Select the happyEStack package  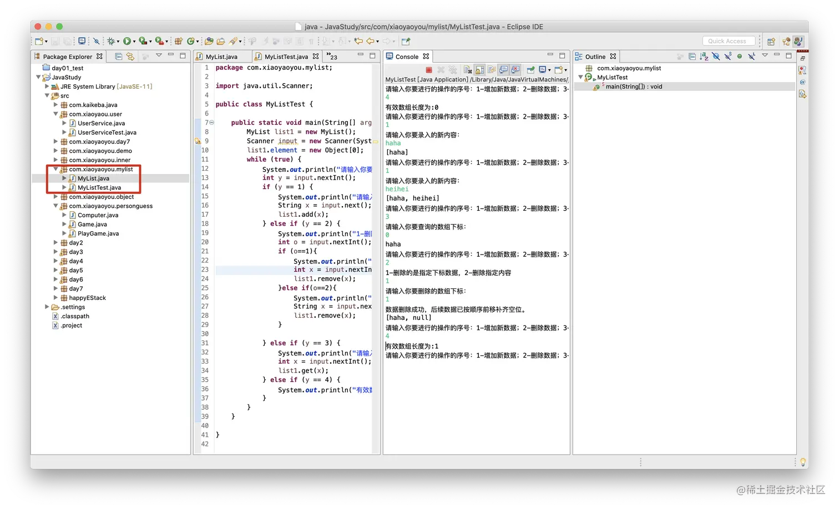pyautogui.click(x=87, y=298)
